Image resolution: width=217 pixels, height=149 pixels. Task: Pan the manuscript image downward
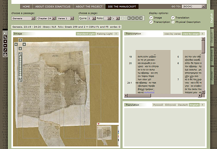coord(20,48)
